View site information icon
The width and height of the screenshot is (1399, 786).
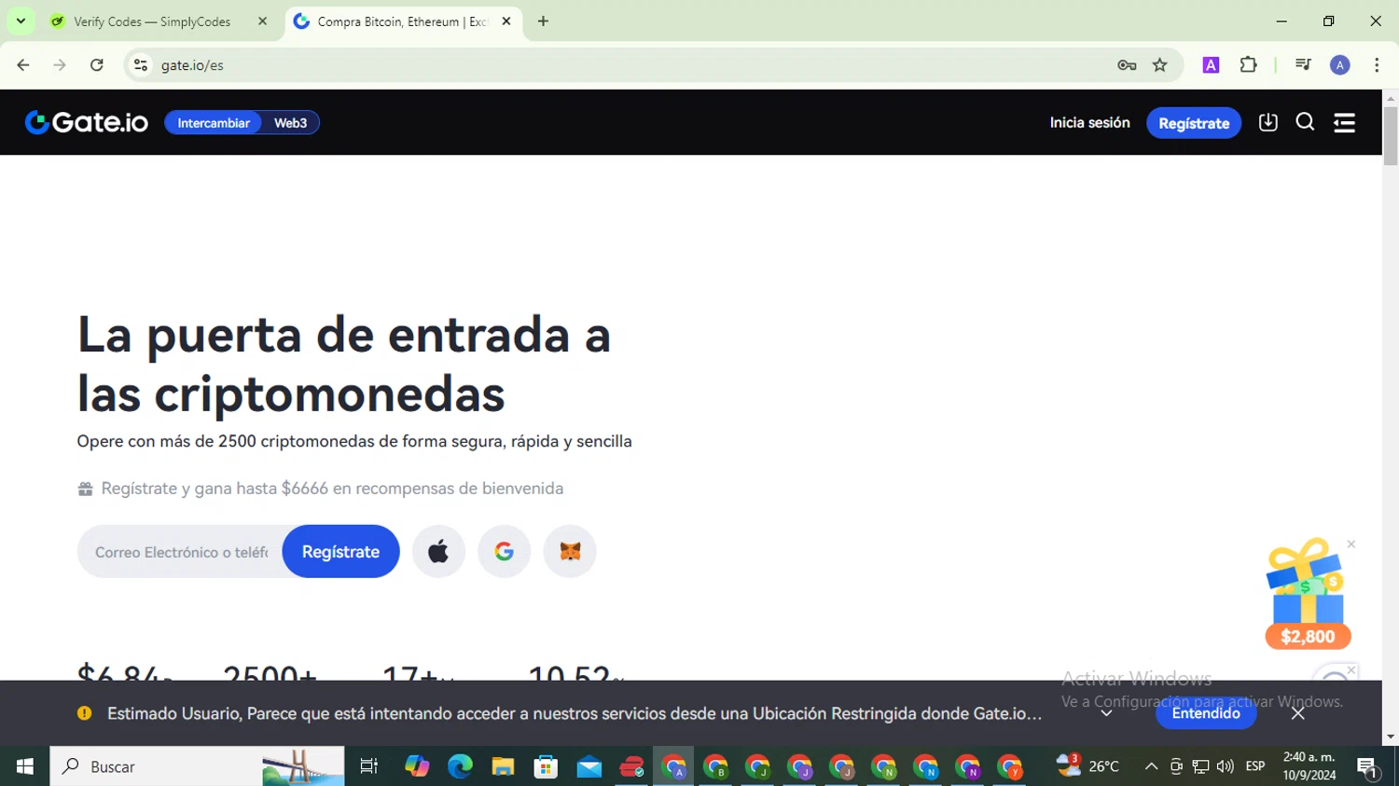141,65
